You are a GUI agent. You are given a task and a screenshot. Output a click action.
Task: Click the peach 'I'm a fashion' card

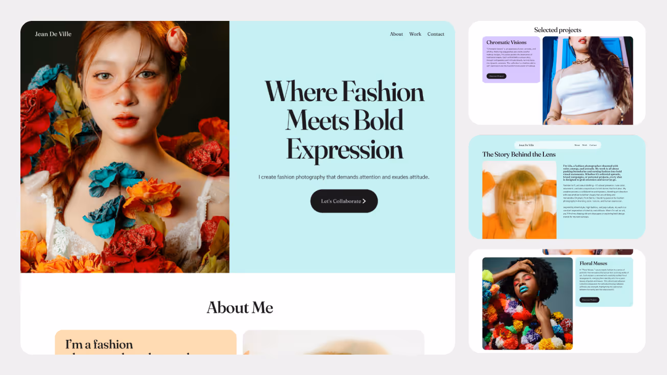coord(146,342)
